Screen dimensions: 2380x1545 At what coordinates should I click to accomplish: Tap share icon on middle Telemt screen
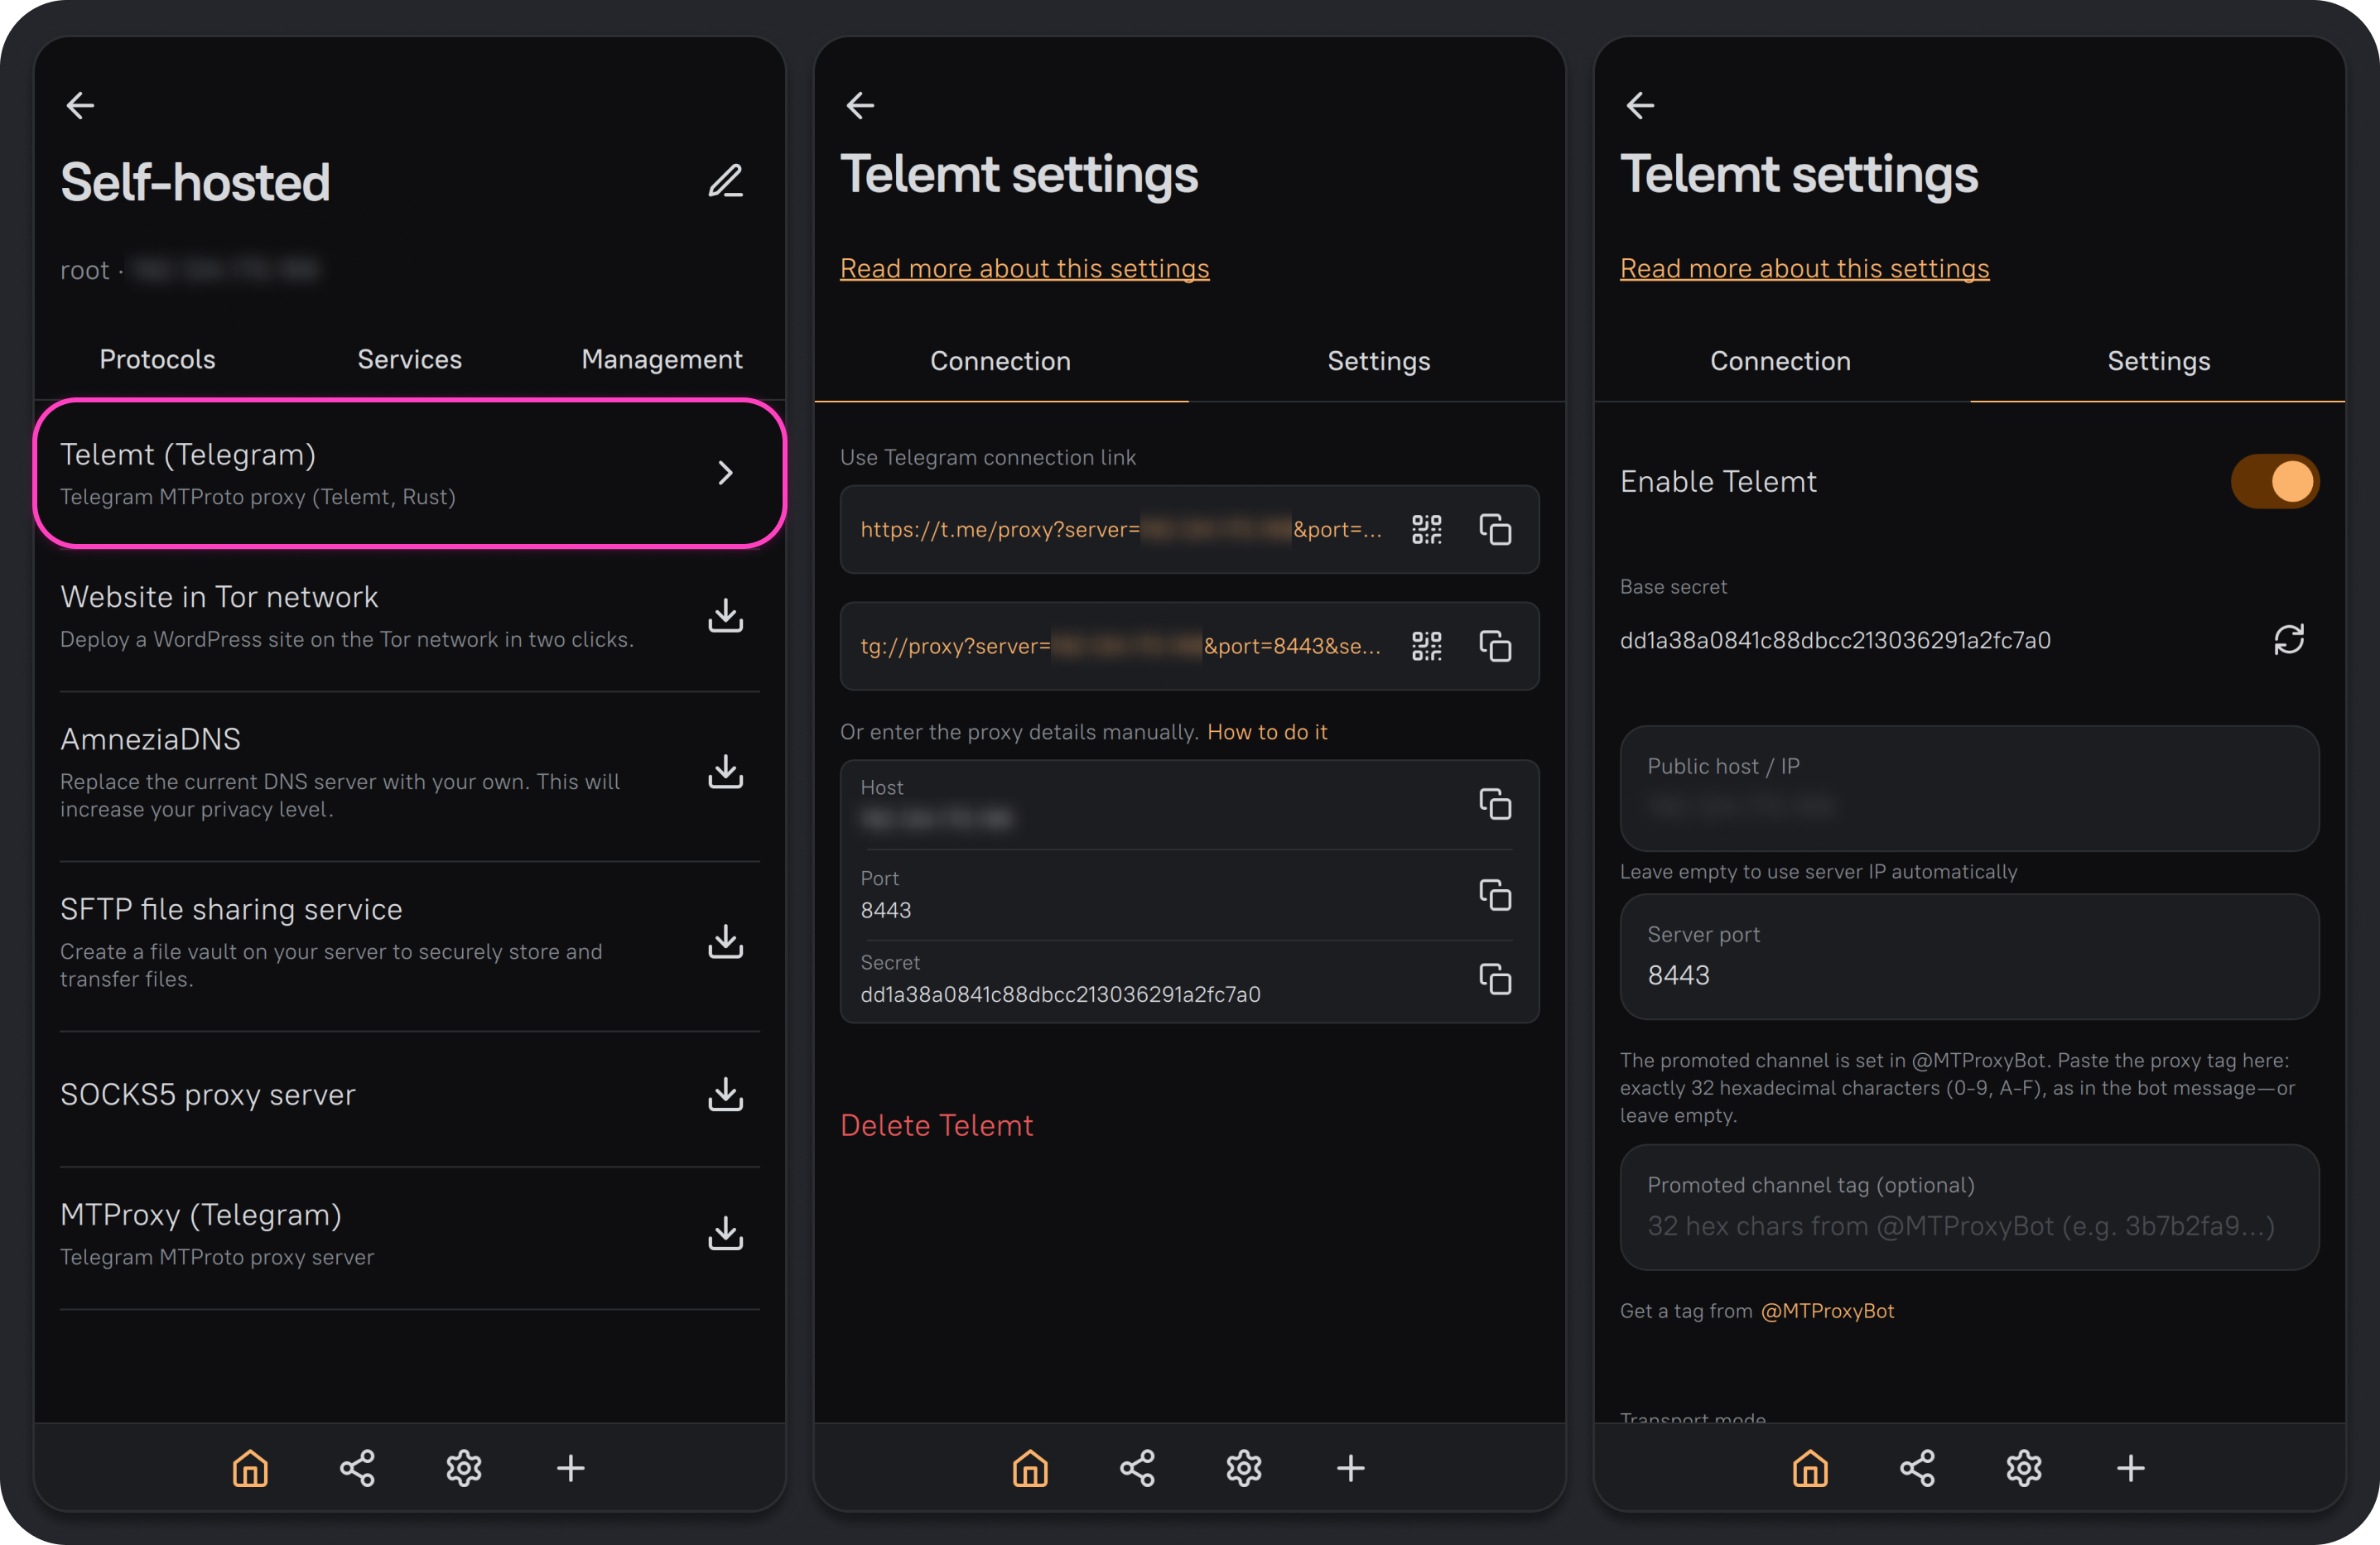point(1137,1468)
